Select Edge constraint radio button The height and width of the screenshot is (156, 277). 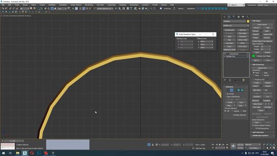(263, 73)
